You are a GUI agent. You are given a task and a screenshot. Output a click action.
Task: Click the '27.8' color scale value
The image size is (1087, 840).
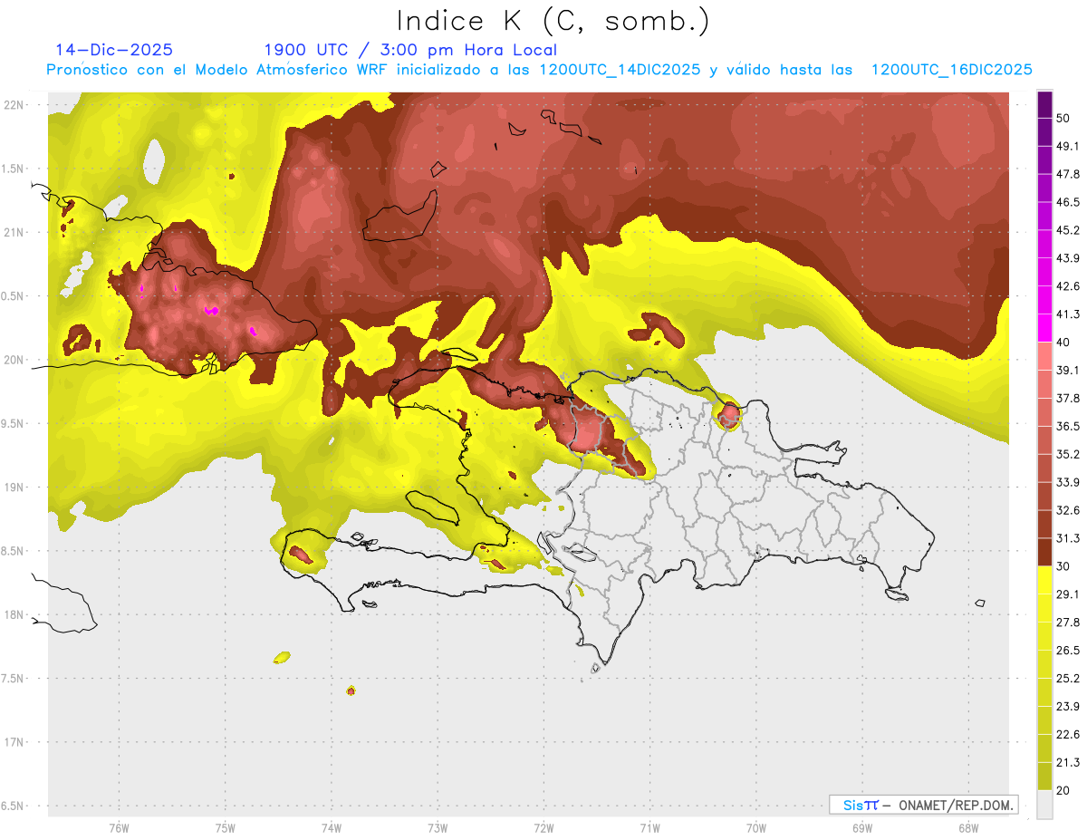coord(1067,623)
